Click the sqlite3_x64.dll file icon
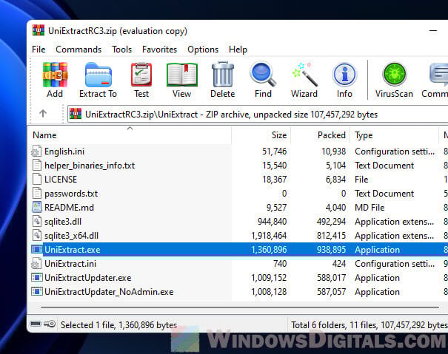The height and width of the screenshot is (354, 448). 36,235
